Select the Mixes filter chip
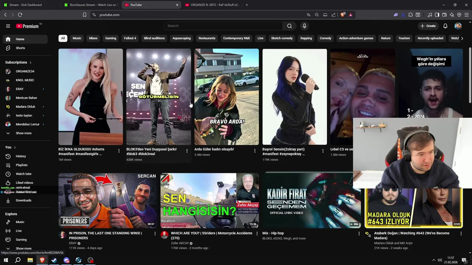 (93, 38)
